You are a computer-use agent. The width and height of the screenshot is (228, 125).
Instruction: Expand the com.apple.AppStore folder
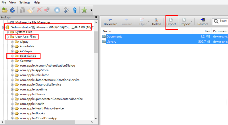pos(12,70)
